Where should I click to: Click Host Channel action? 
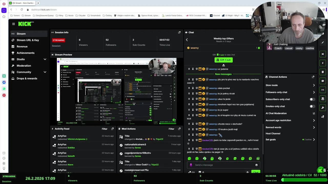point(273,133)
